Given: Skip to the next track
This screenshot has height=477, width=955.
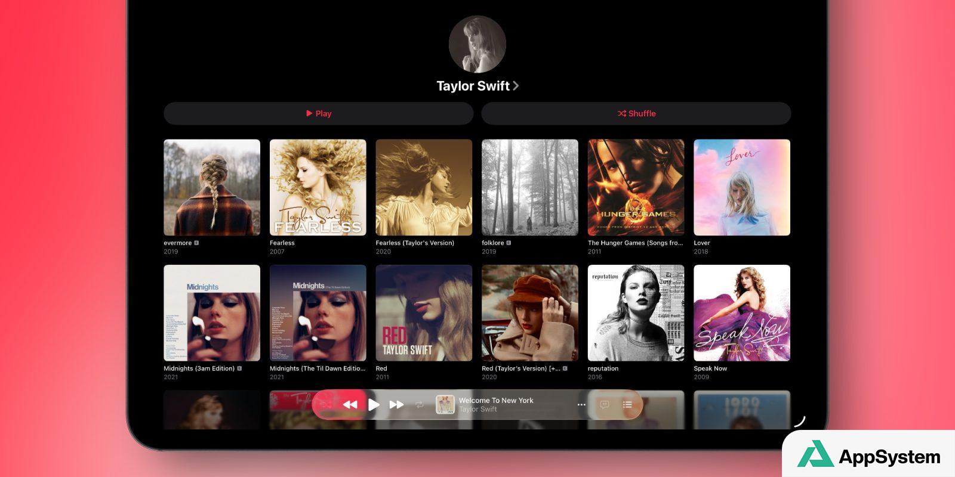Looking at the screenshot, I should coord(396,405).
